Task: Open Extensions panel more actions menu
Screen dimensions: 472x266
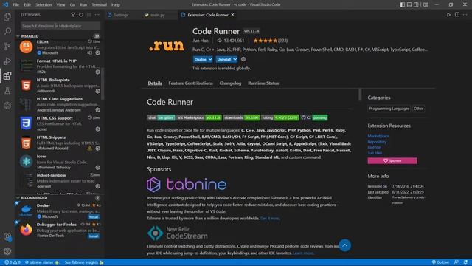Action: click(x=97, y=15)
